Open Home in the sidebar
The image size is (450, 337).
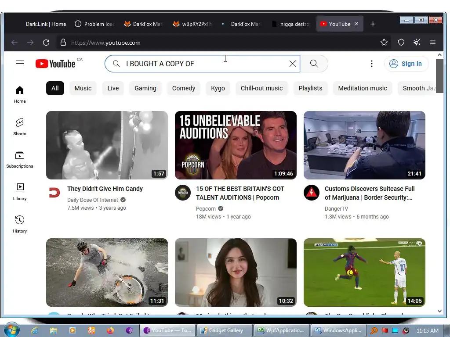click(x=19, y=95)
